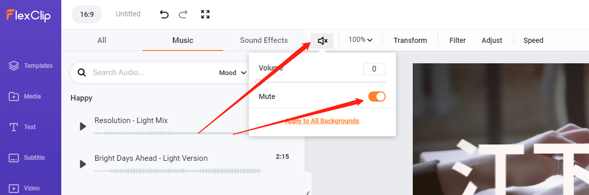The width and height of the screenshot is (589, 195).
Task: Open the Video sidebar section
Action: (x=24, y=188)
